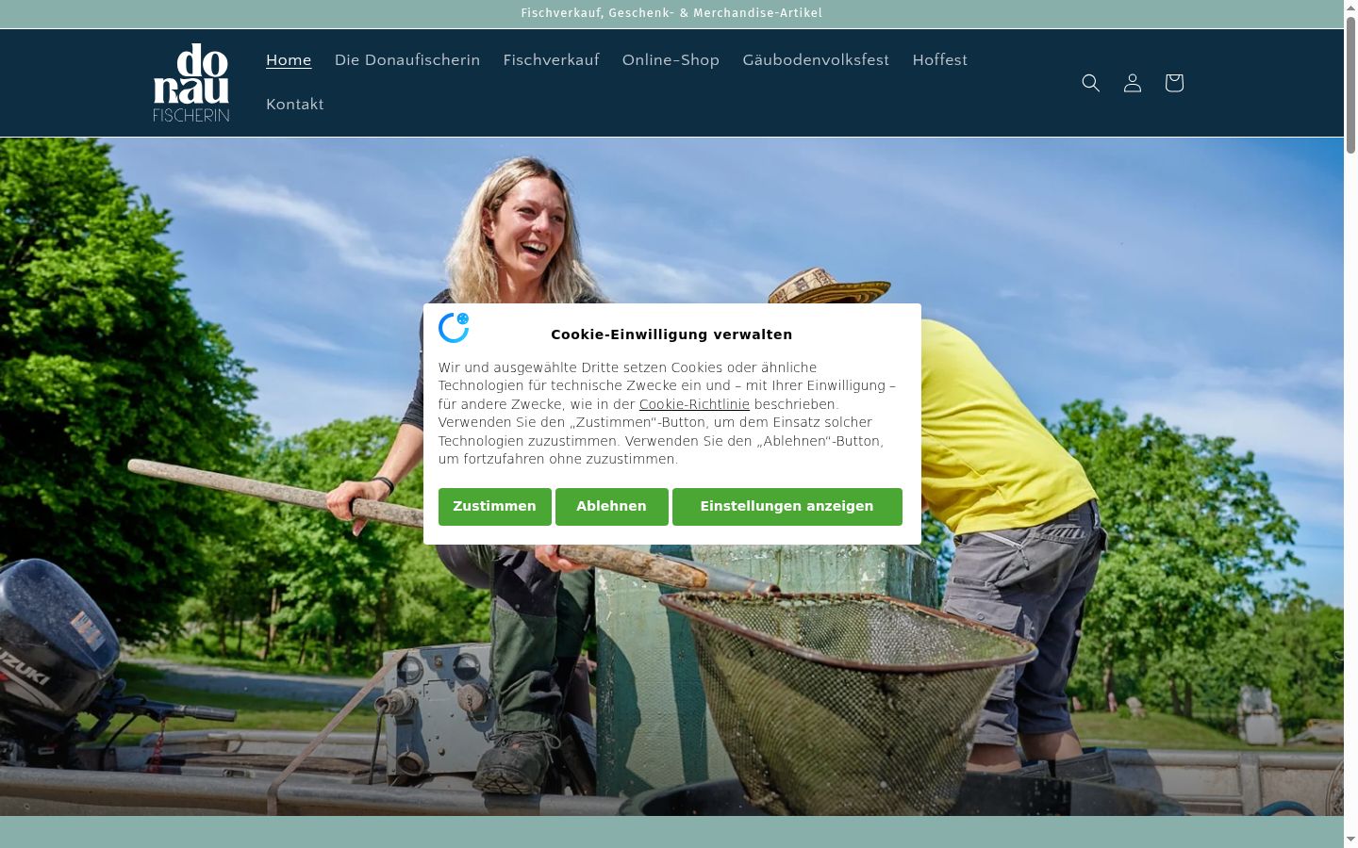This screenshot has height=848, width=1358.
Task: Click the scrollbar up arrow
Action: coord(1350,8)
